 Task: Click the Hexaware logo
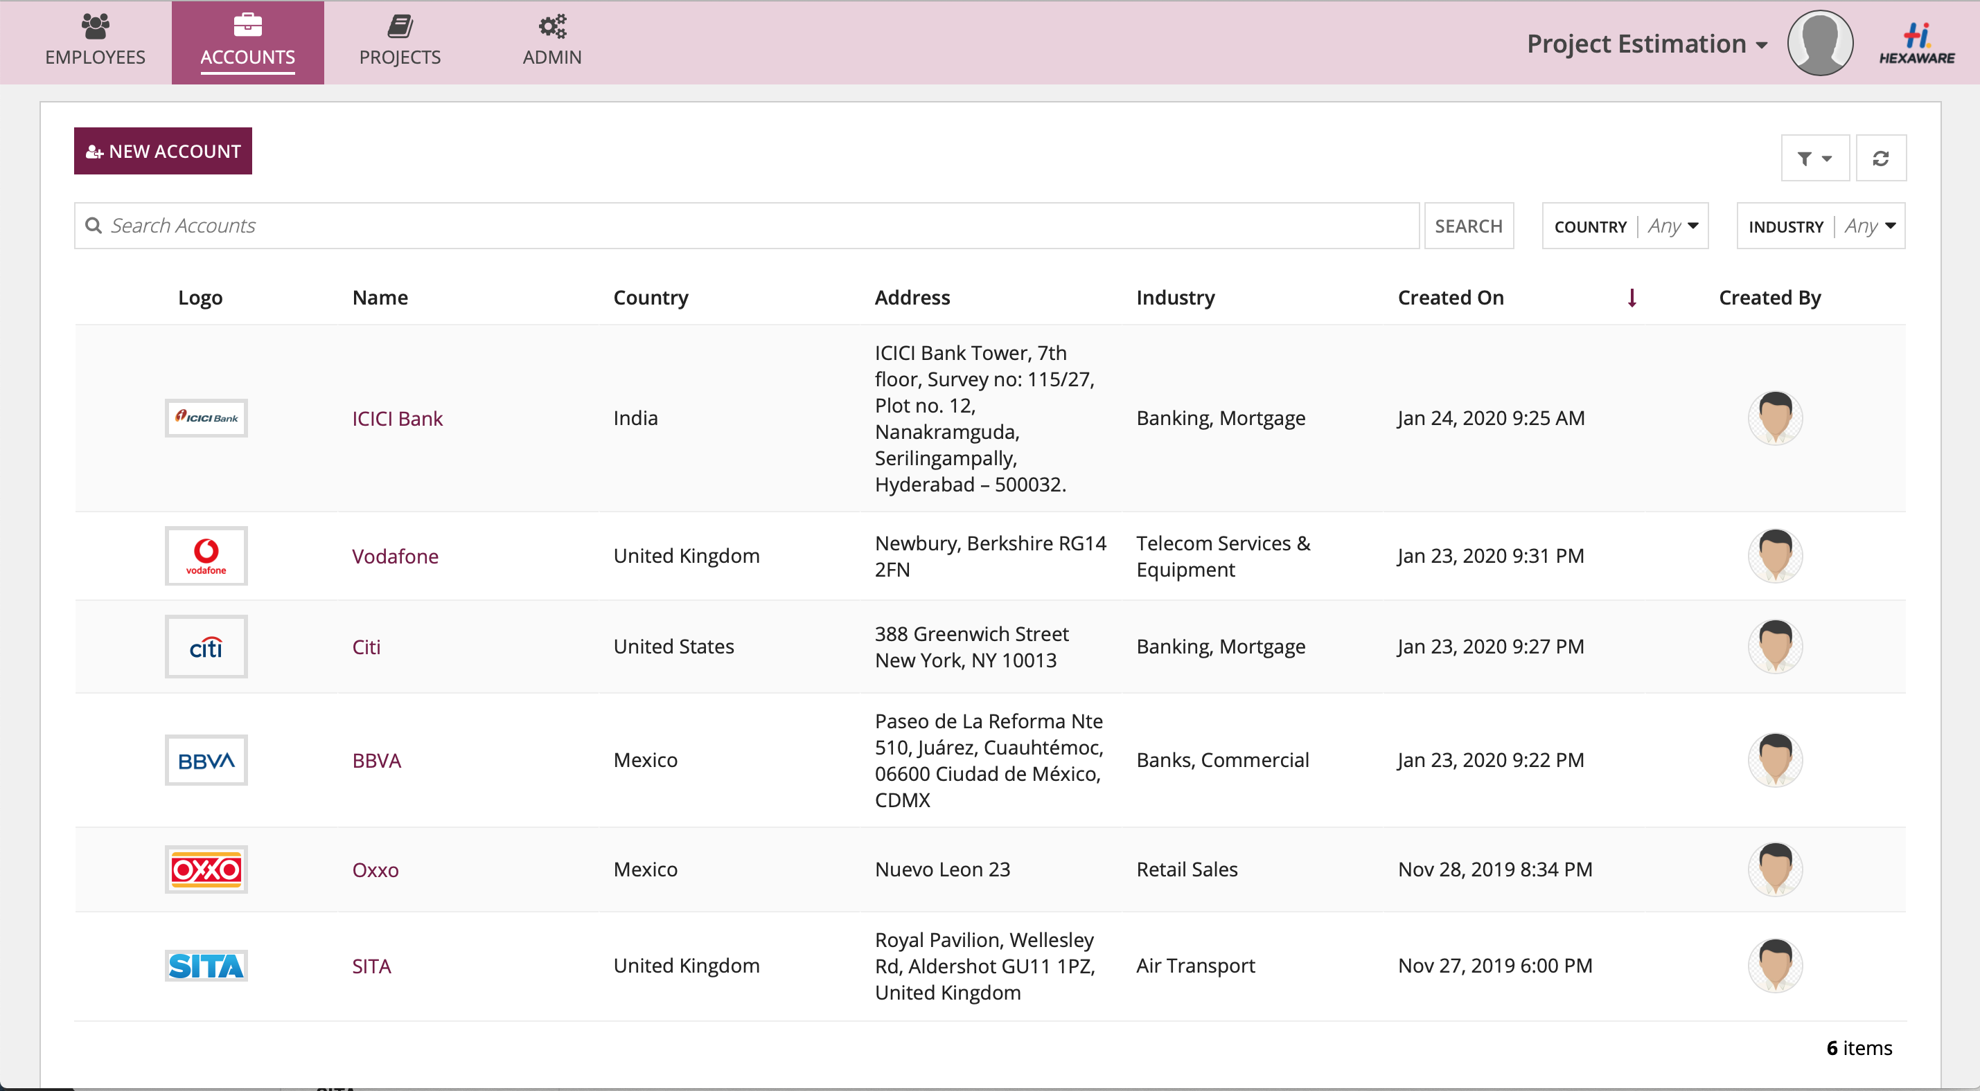point(1916,44)
